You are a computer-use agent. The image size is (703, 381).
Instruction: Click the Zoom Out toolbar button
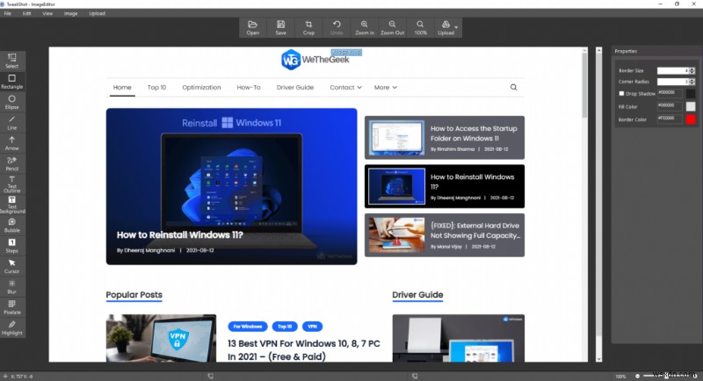tap(392, 28)
